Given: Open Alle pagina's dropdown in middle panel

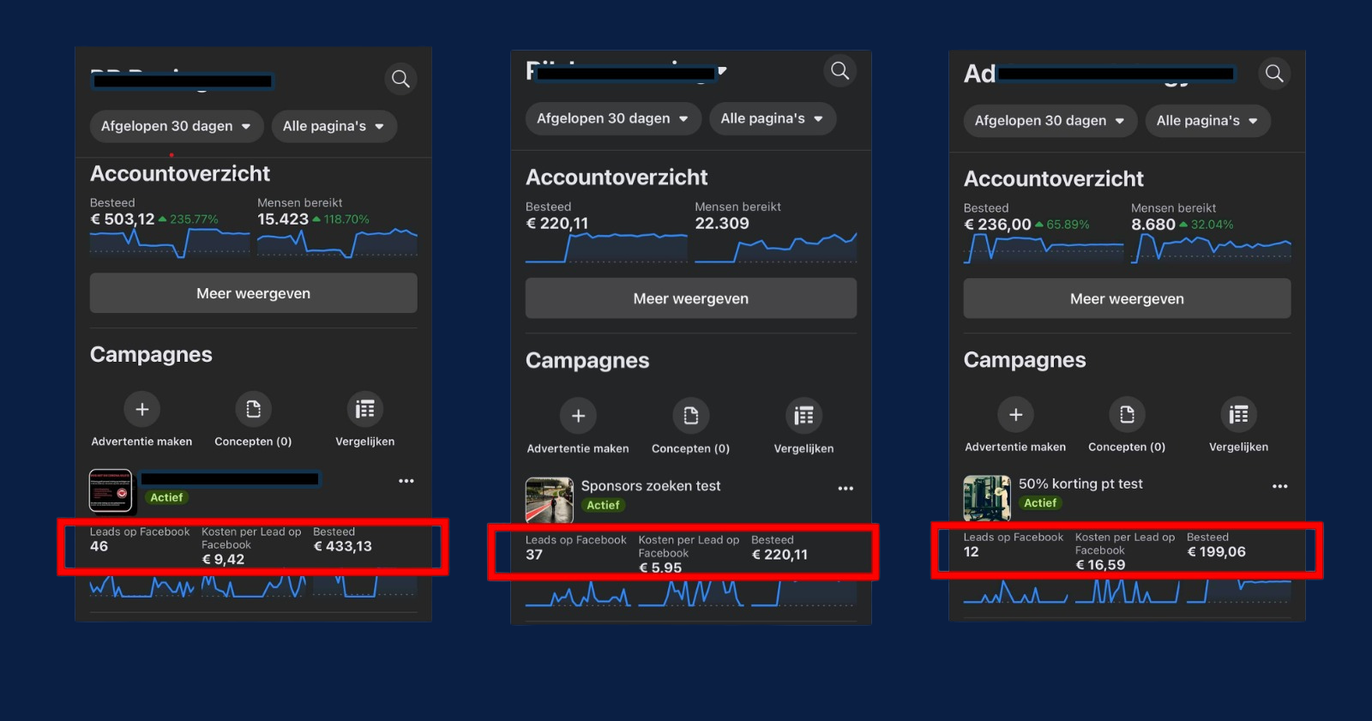Looking at the screenshot, I should [772, 118].
